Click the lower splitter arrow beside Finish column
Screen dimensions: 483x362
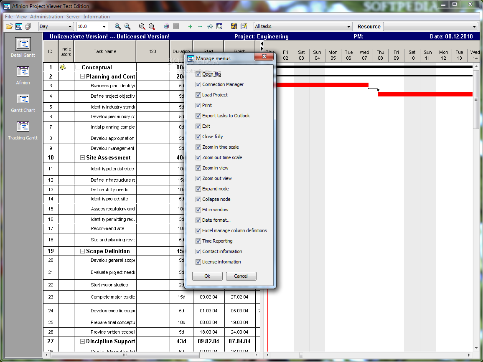coord(262,48)
